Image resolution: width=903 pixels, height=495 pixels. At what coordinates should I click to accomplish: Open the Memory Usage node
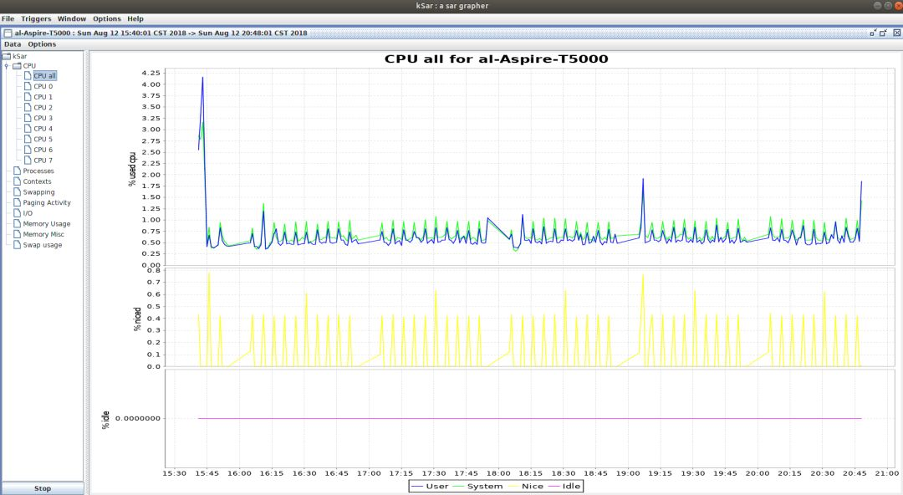click(x=47, y=223)
